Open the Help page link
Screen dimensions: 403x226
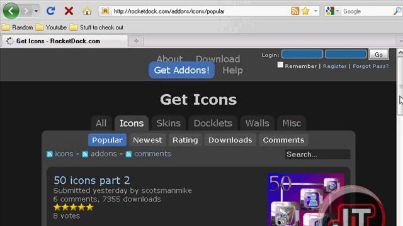point(232,70)
